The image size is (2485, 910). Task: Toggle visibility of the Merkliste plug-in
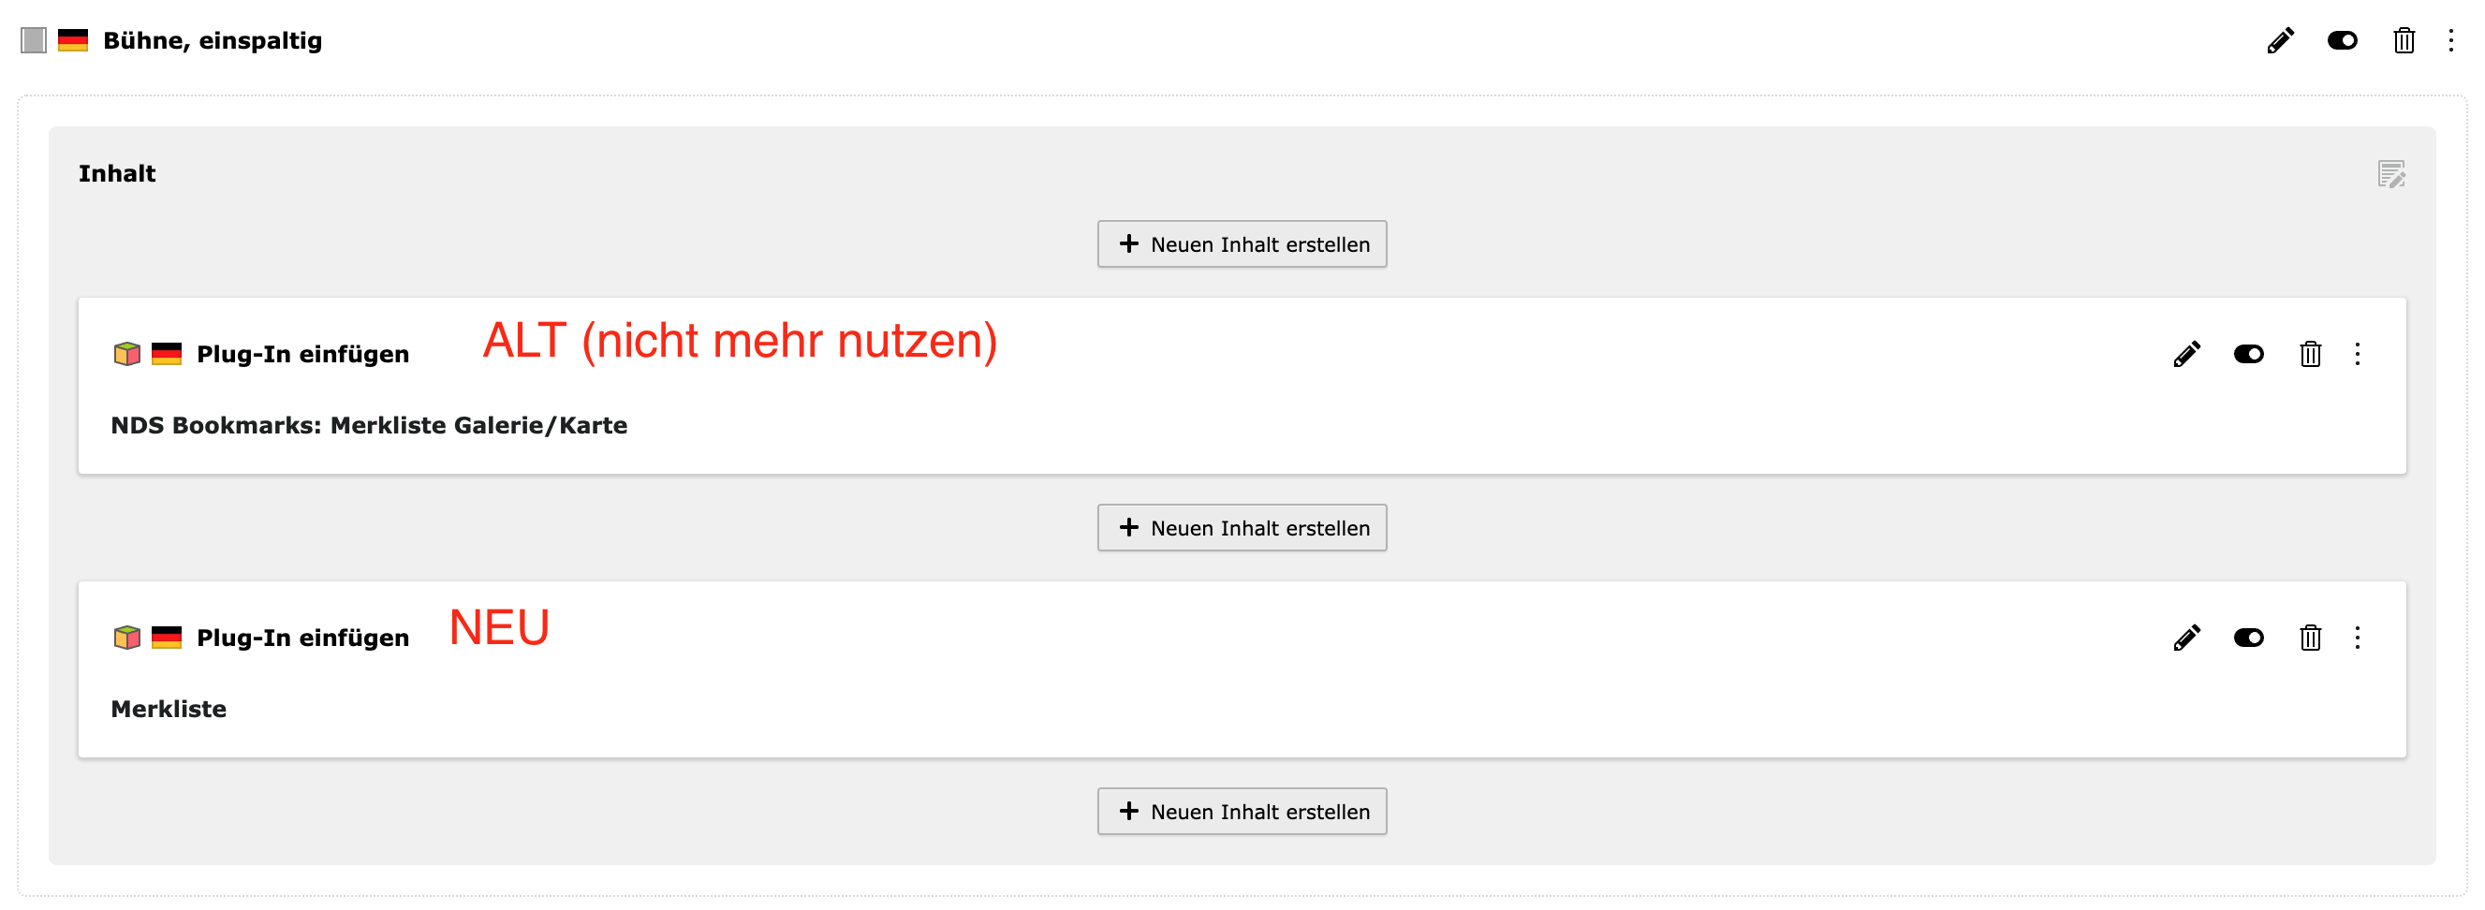(2248, 638)
